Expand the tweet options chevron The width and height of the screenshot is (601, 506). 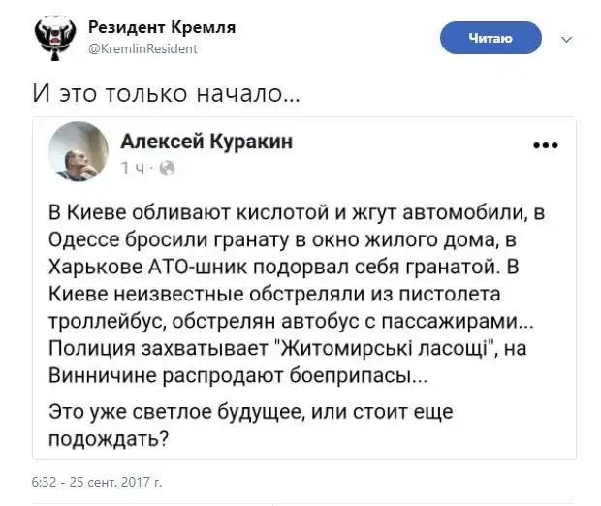(x=567, y=40)
